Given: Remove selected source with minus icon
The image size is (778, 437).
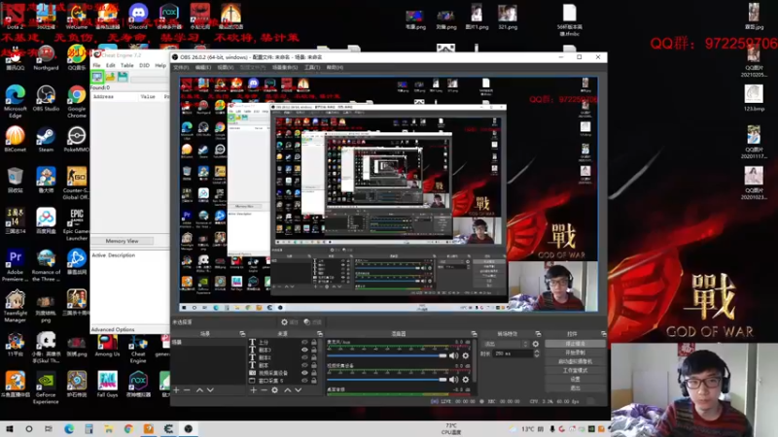Looking at the screenshot, I should (264, 390).
